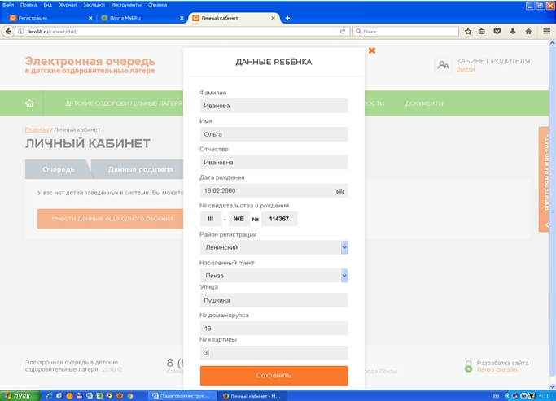The width and height of the screenshot is (556, 401).
Task: Open the Firefox hamburger menu
Action: click(x=545, y=32)
